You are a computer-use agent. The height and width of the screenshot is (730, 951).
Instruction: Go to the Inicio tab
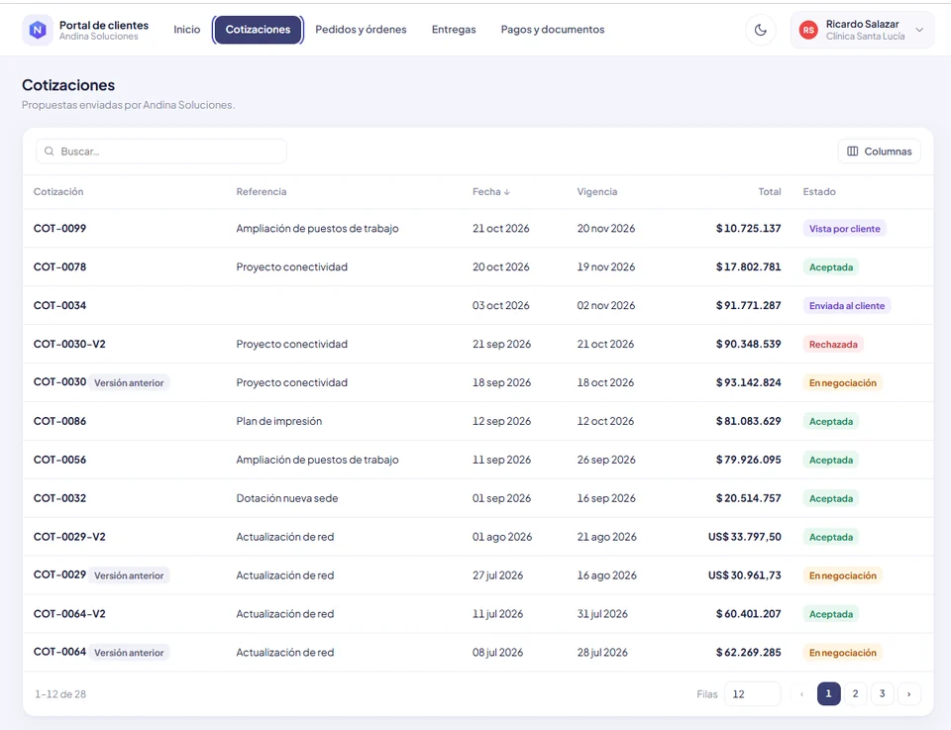pyautogui.click(x=187, y=30)
